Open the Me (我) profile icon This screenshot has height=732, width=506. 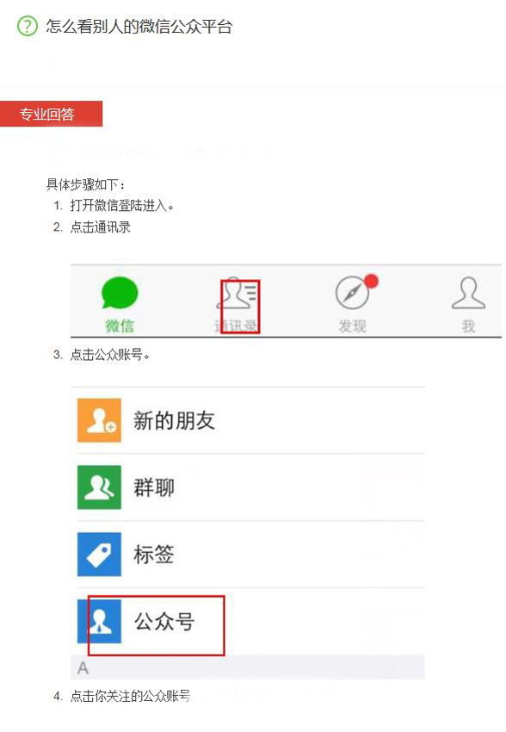point(468,293)
